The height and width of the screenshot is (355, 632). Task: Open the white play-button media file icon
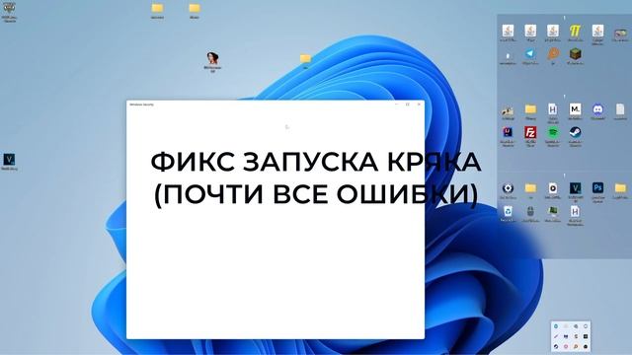click(553, 188)
